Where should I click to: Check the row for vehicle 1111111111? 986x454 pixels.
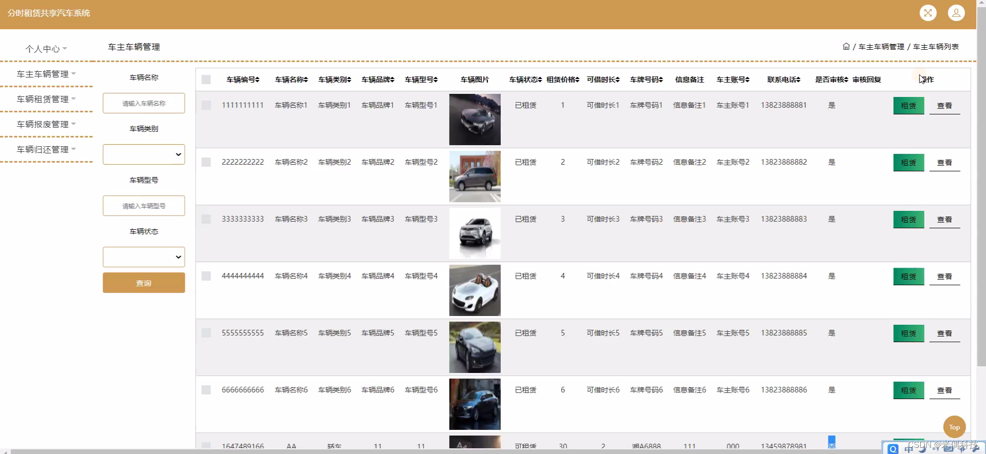tap(206, 105)
